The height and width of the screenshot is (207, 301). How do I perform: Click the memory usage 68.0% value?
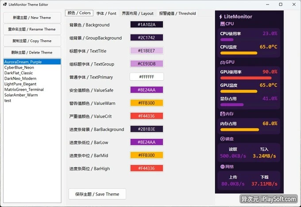tap(270, 123)
